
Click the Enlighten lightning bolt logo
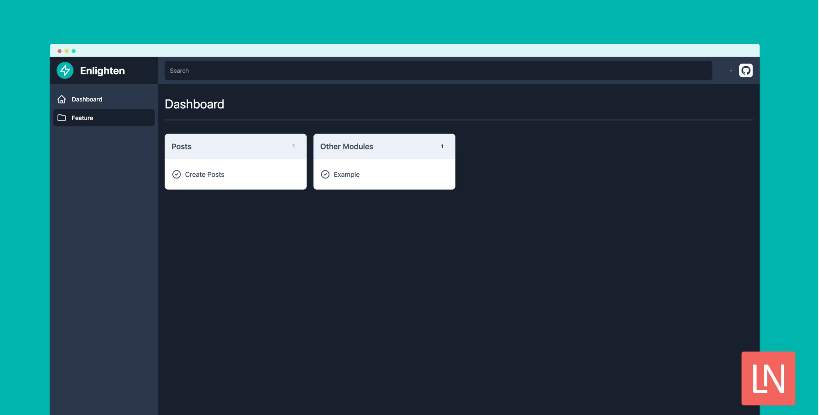(x=65, y=70)
